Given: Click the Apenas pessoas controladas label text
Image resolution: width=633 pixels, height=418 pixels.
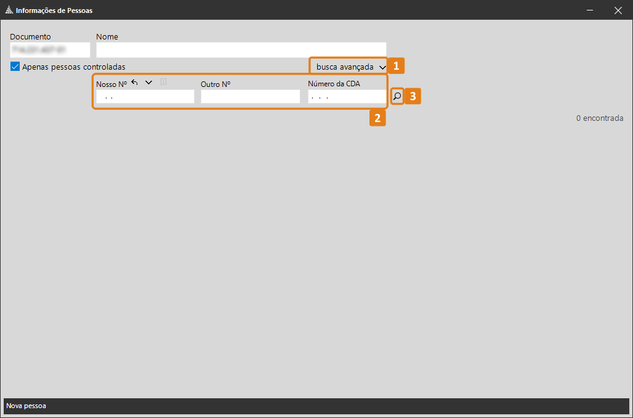Looking at the screenshot, I should [x=74, y=67].
